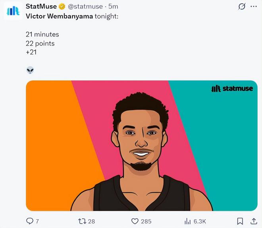Click the 6.3K views count
Screen dimensions: 262x228
pyautogui.click(x=200, y=221)
